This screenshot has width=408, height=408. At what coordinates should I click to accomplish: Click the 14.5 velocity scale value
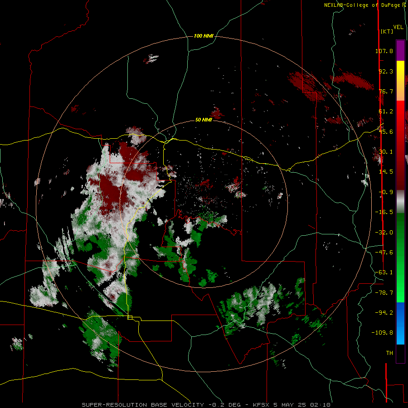[386, 172]
